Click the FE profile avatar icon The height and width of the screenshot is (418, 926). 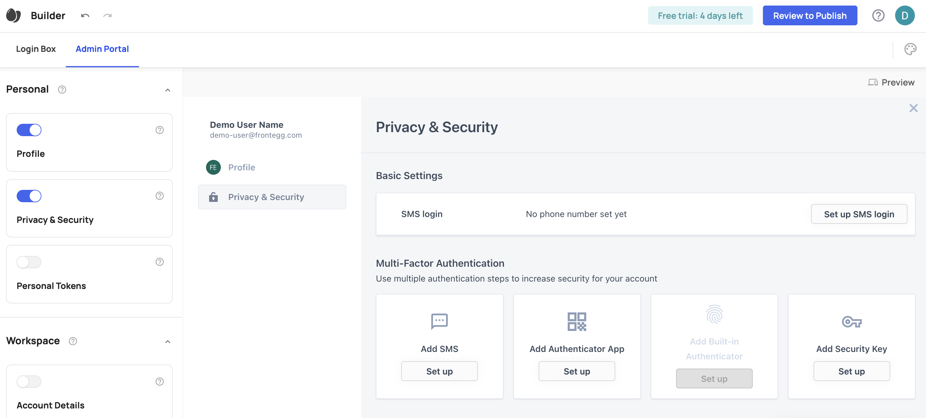coord(213,167)
